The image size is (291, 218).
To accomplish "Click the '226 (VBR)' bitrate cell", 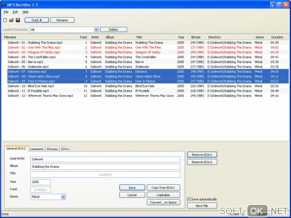I will (x=197, y=86).
